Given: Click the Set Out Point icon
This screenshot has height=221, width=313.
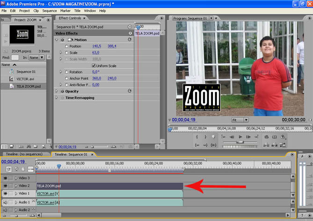Looking at the screenshot, I should pyautogui.click(x=205, y=137).
